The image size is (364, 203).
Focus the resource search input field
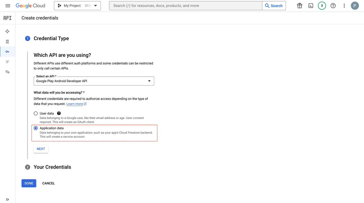[x=185, y=6]
